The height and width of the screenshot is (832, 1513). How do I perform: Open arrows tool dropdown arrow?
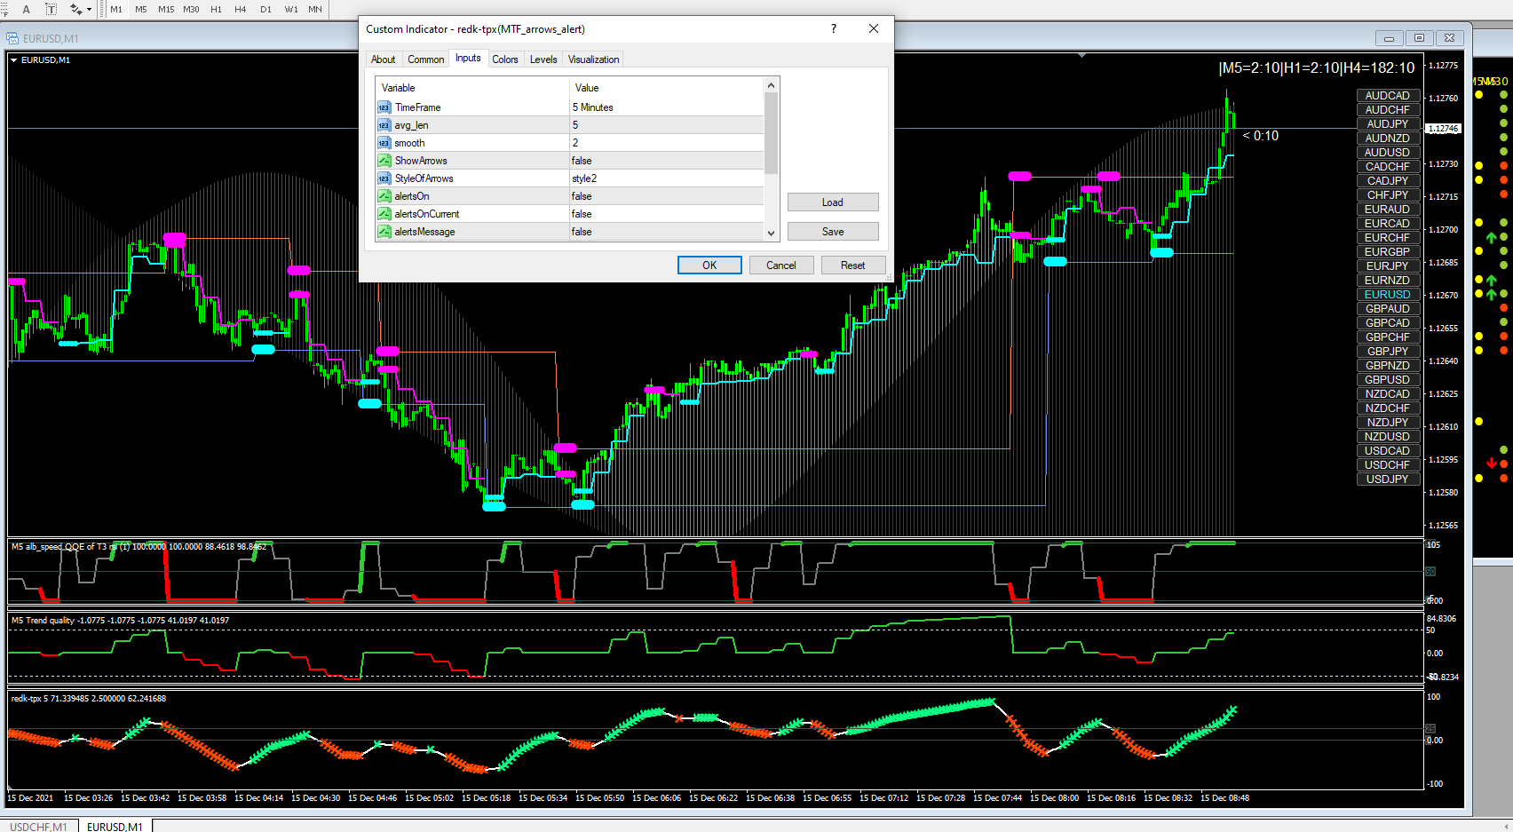click(x=90, y=10)
